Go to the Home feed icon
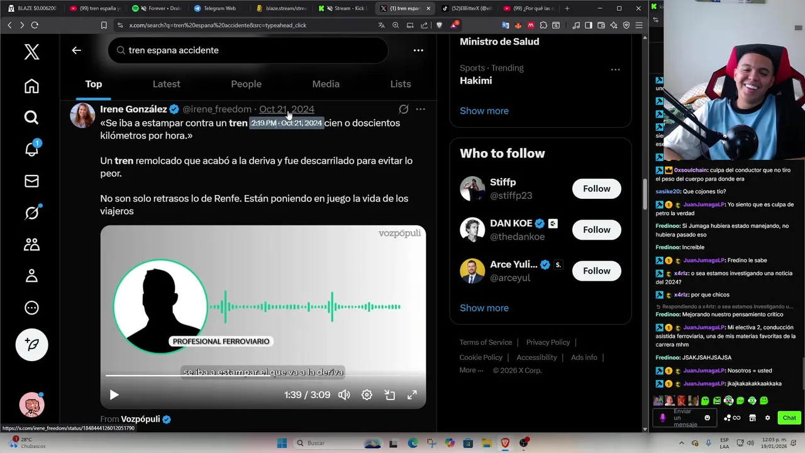 (x=31, y=86)
